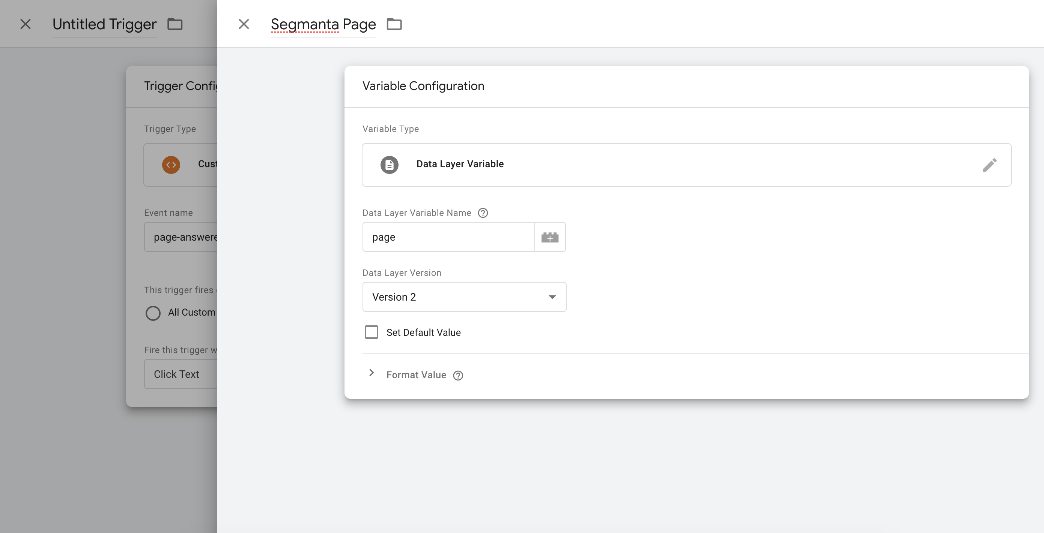Focus the Data Layer Variable Name field
The height and width of the screenshot is (533, 1044).
448,237
